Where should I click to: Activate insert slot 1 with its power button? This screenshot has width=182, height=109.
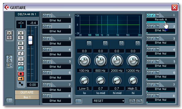[45, 15]
